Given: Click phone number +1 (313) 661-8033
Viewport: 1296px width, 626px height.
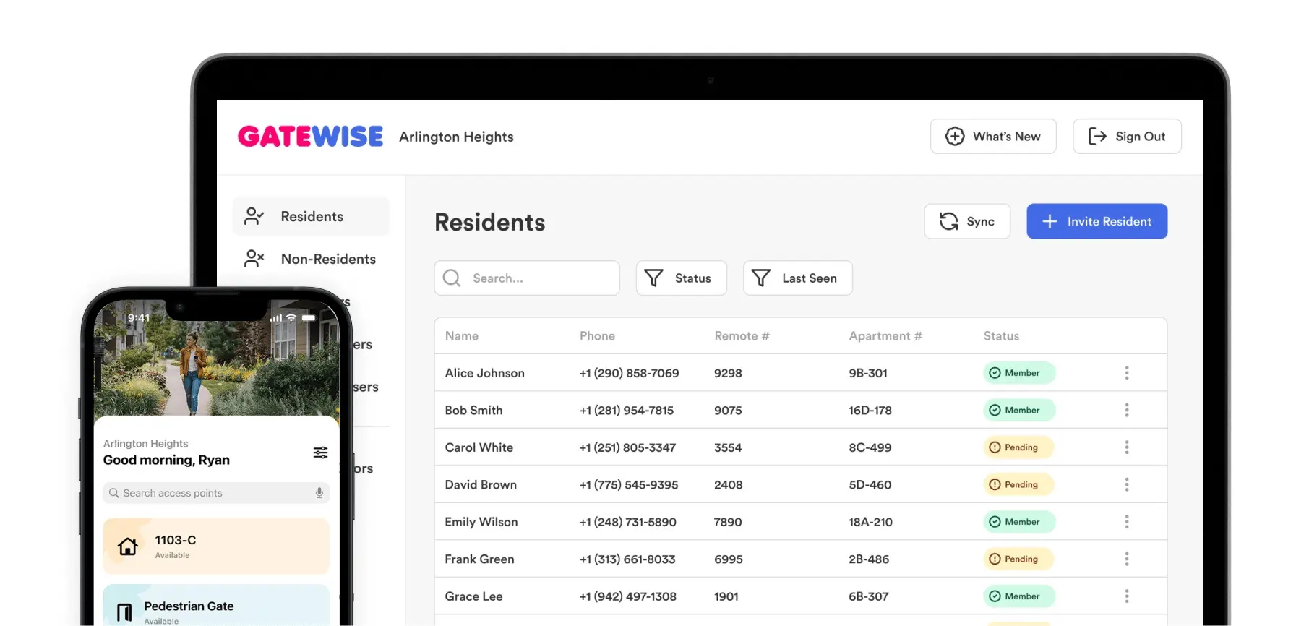Looking at the screenshot, I should coord(627,559).
